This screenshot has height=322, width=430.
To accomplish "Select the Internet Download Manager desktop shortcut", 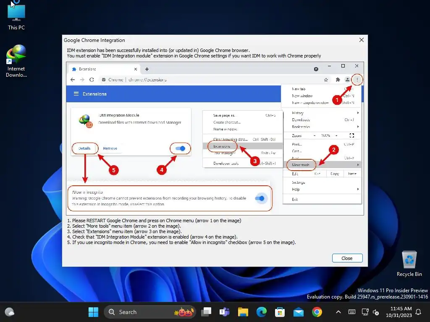I will (16, 61).
